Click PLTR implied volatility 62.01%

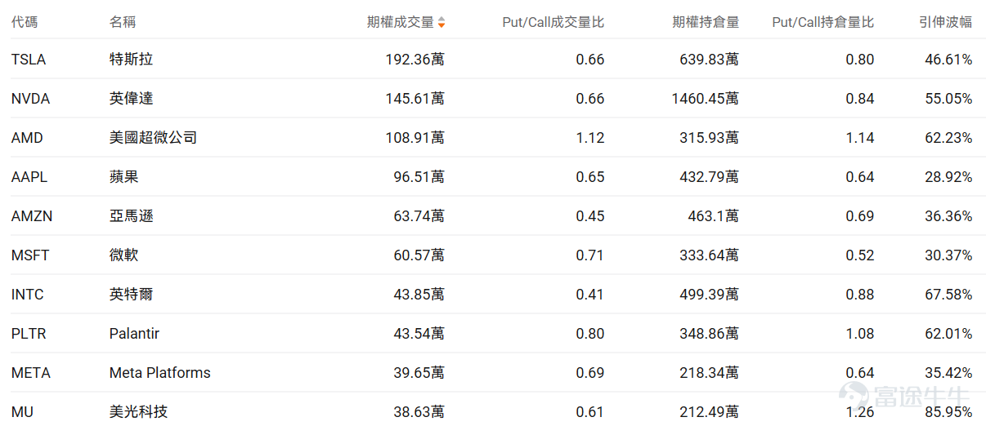click(949, 334)
